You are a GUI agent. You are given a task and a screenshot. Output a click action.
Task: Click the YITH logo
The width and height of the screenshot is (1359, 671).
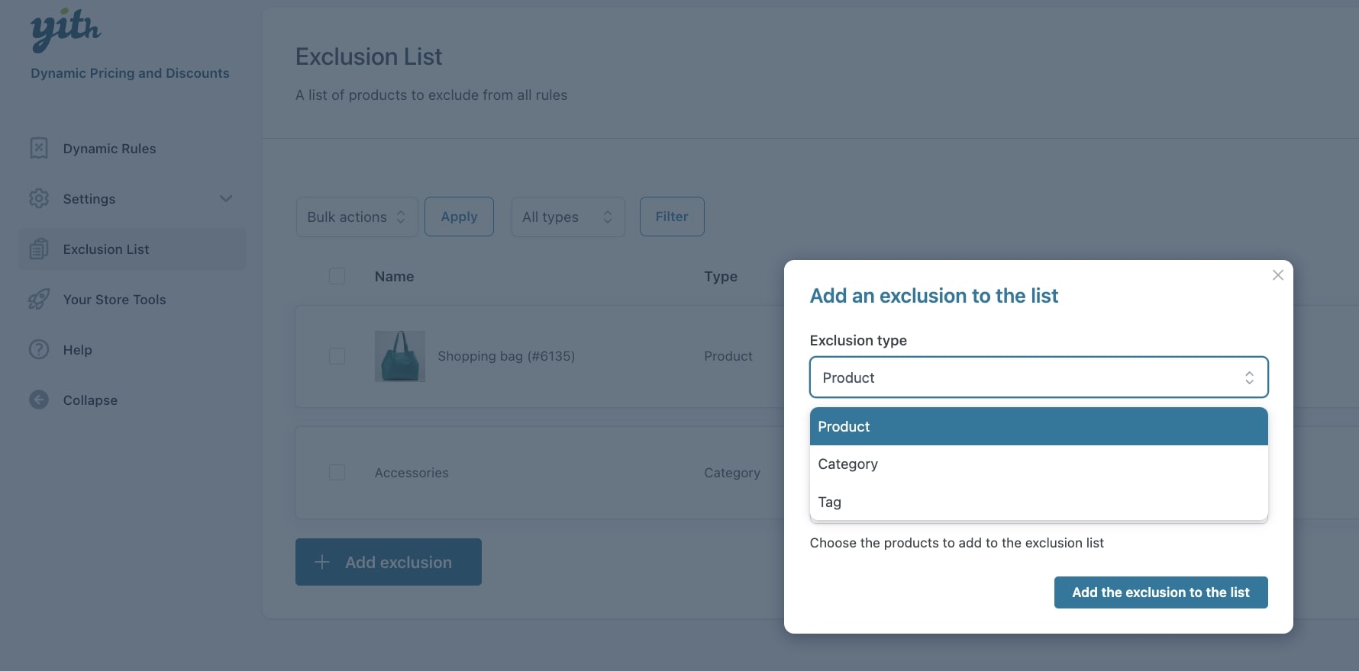click(66, 30)
